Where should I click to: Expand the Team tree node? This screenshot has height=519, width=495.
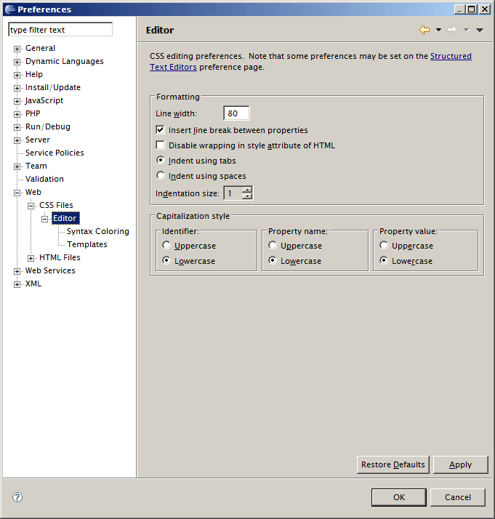tap(17, 166)
